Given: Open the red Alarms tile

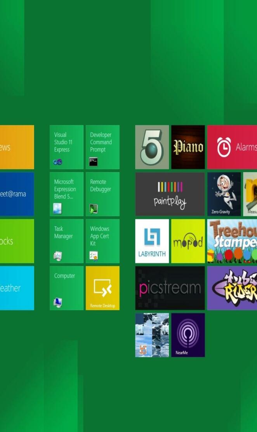Looking at the screenshot, I should click(x=232, y=147).
